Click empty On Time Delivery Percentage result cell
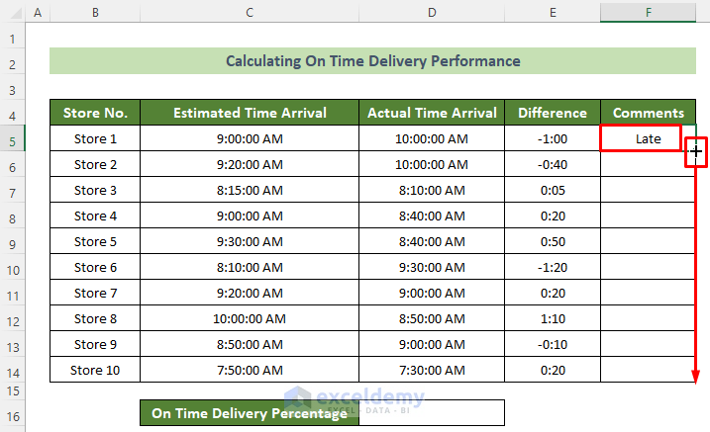 pos(432,413)
